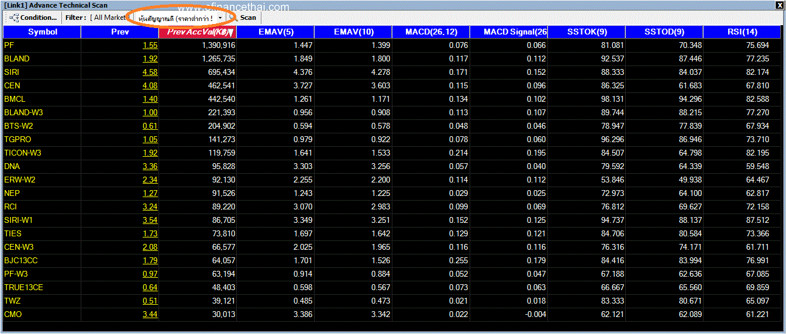Click PF's accumulated value 1,390,916
This screenshot has width=786, height=334.
pos(218,45)
